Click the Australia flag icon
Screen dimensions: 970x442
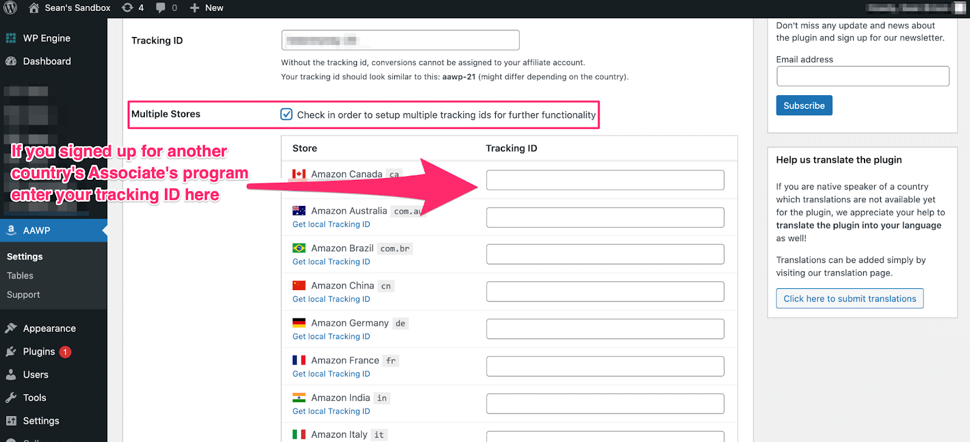coord(299,211)
